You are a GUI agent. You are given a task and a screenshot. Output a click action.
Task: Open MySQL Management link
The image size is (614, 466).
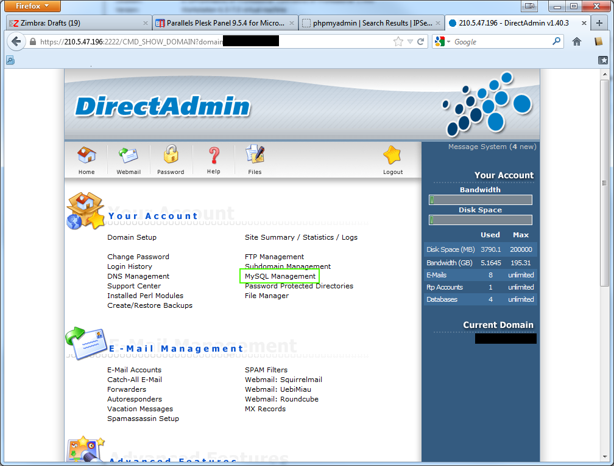[280, 276]
